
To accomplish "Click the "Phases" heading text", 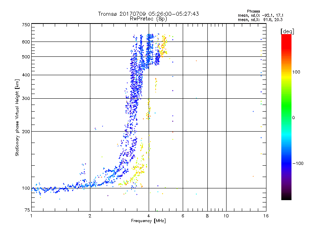I will click(253, 11).
